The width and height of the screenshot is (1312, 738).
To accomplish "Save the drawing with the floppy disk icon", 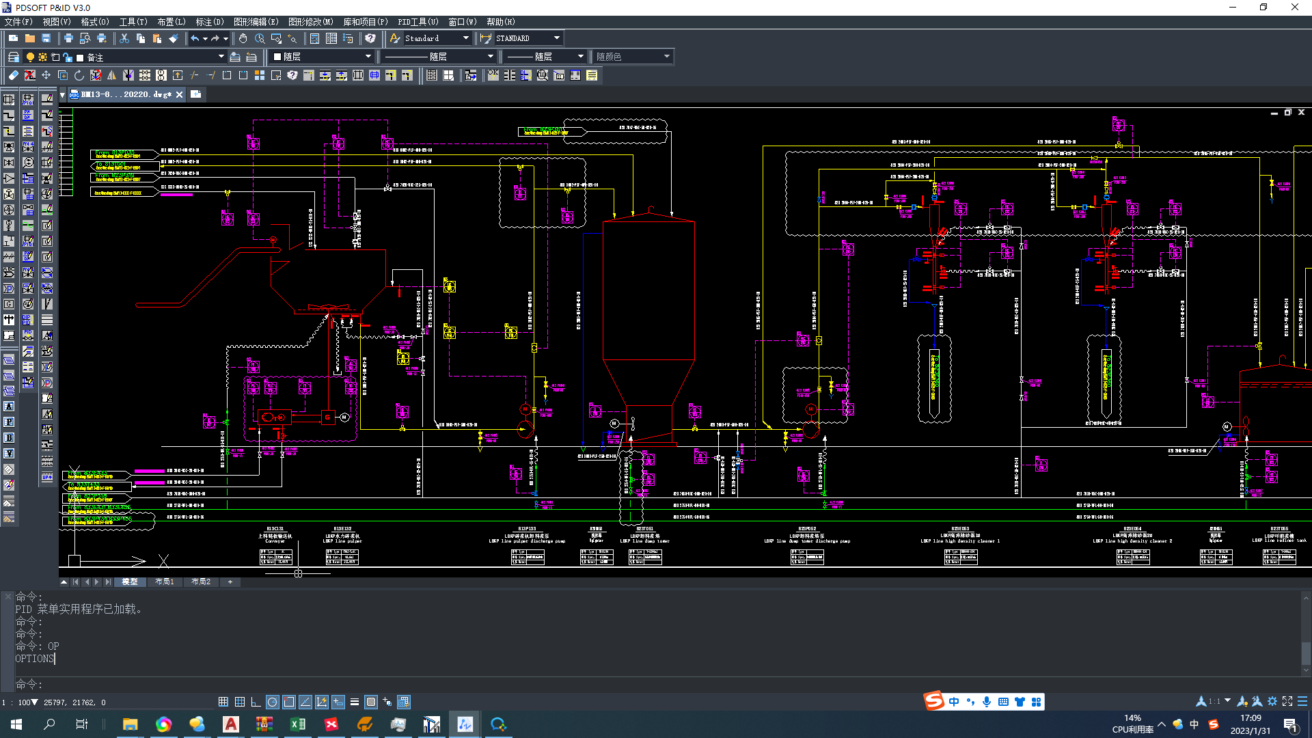I will coord(46,38).
